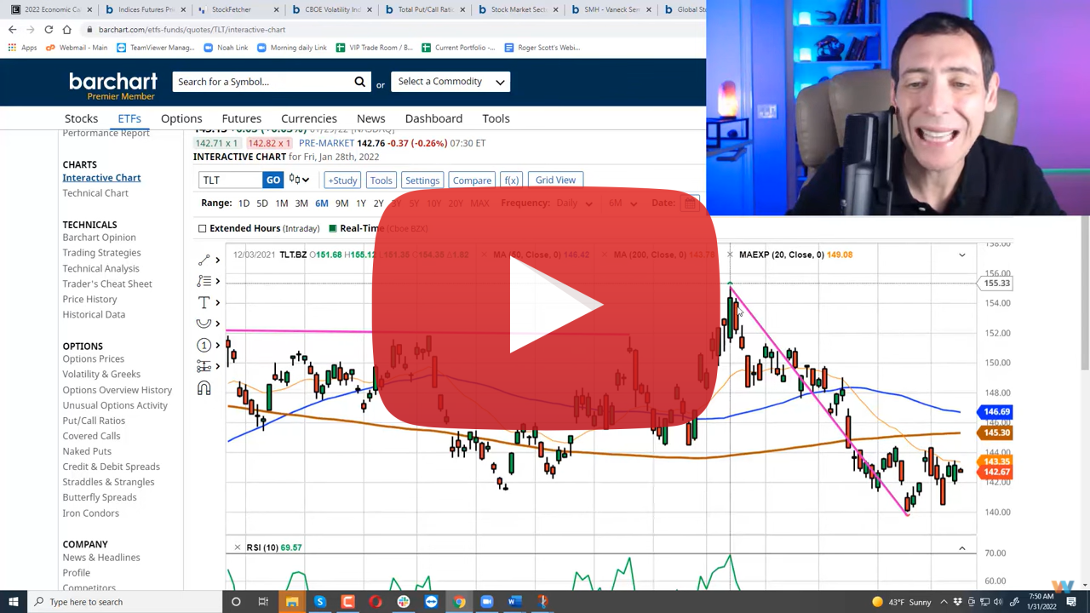The width and height of the screenshot is (1090, 613).
Task: Open File Explorer from taskbar
Action: click(x=291, y=602)
